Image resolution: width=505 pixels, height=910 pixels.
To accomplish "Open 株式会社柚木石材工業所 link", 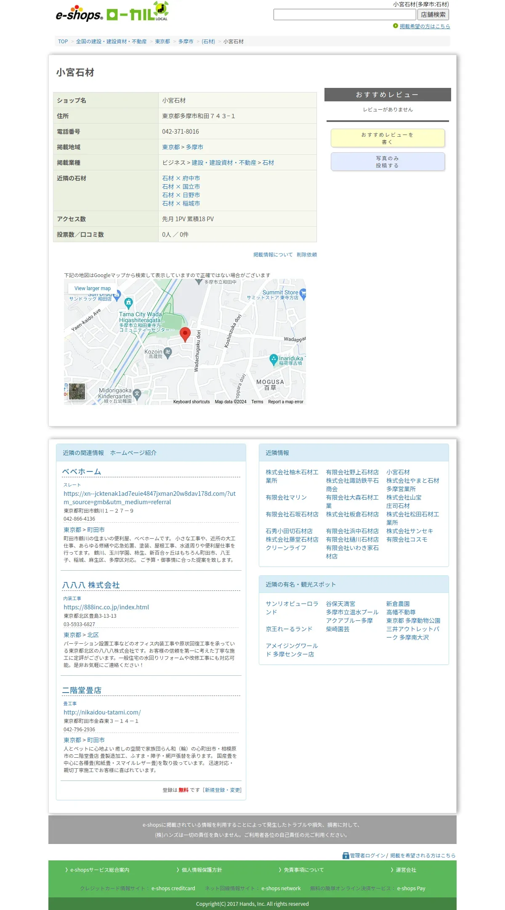I will 292,476.
